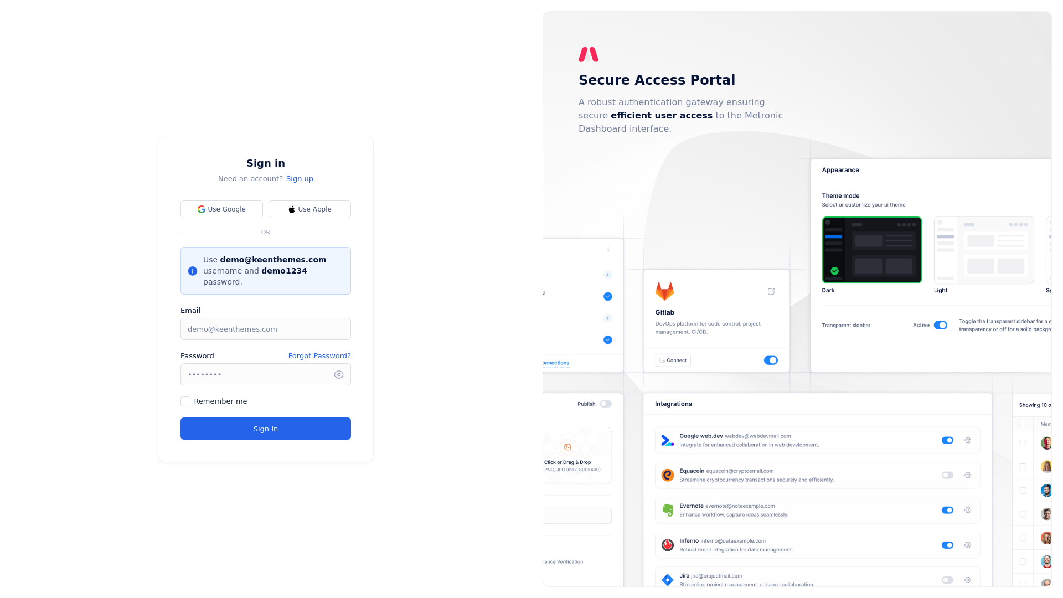Disable the Google web.dev integration toggle

click(947, 440)
